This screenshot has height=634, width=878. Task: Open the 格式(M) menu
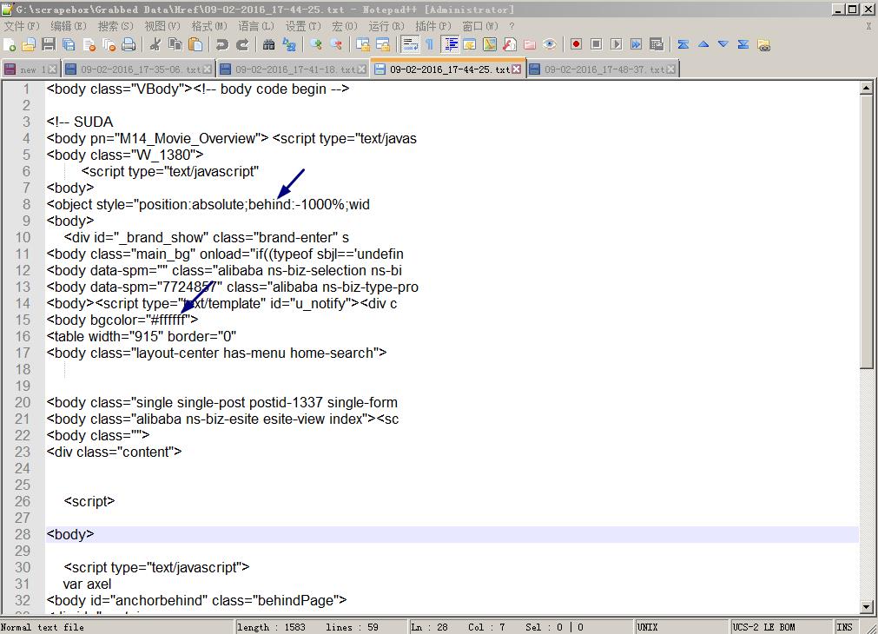click(209, 26)
